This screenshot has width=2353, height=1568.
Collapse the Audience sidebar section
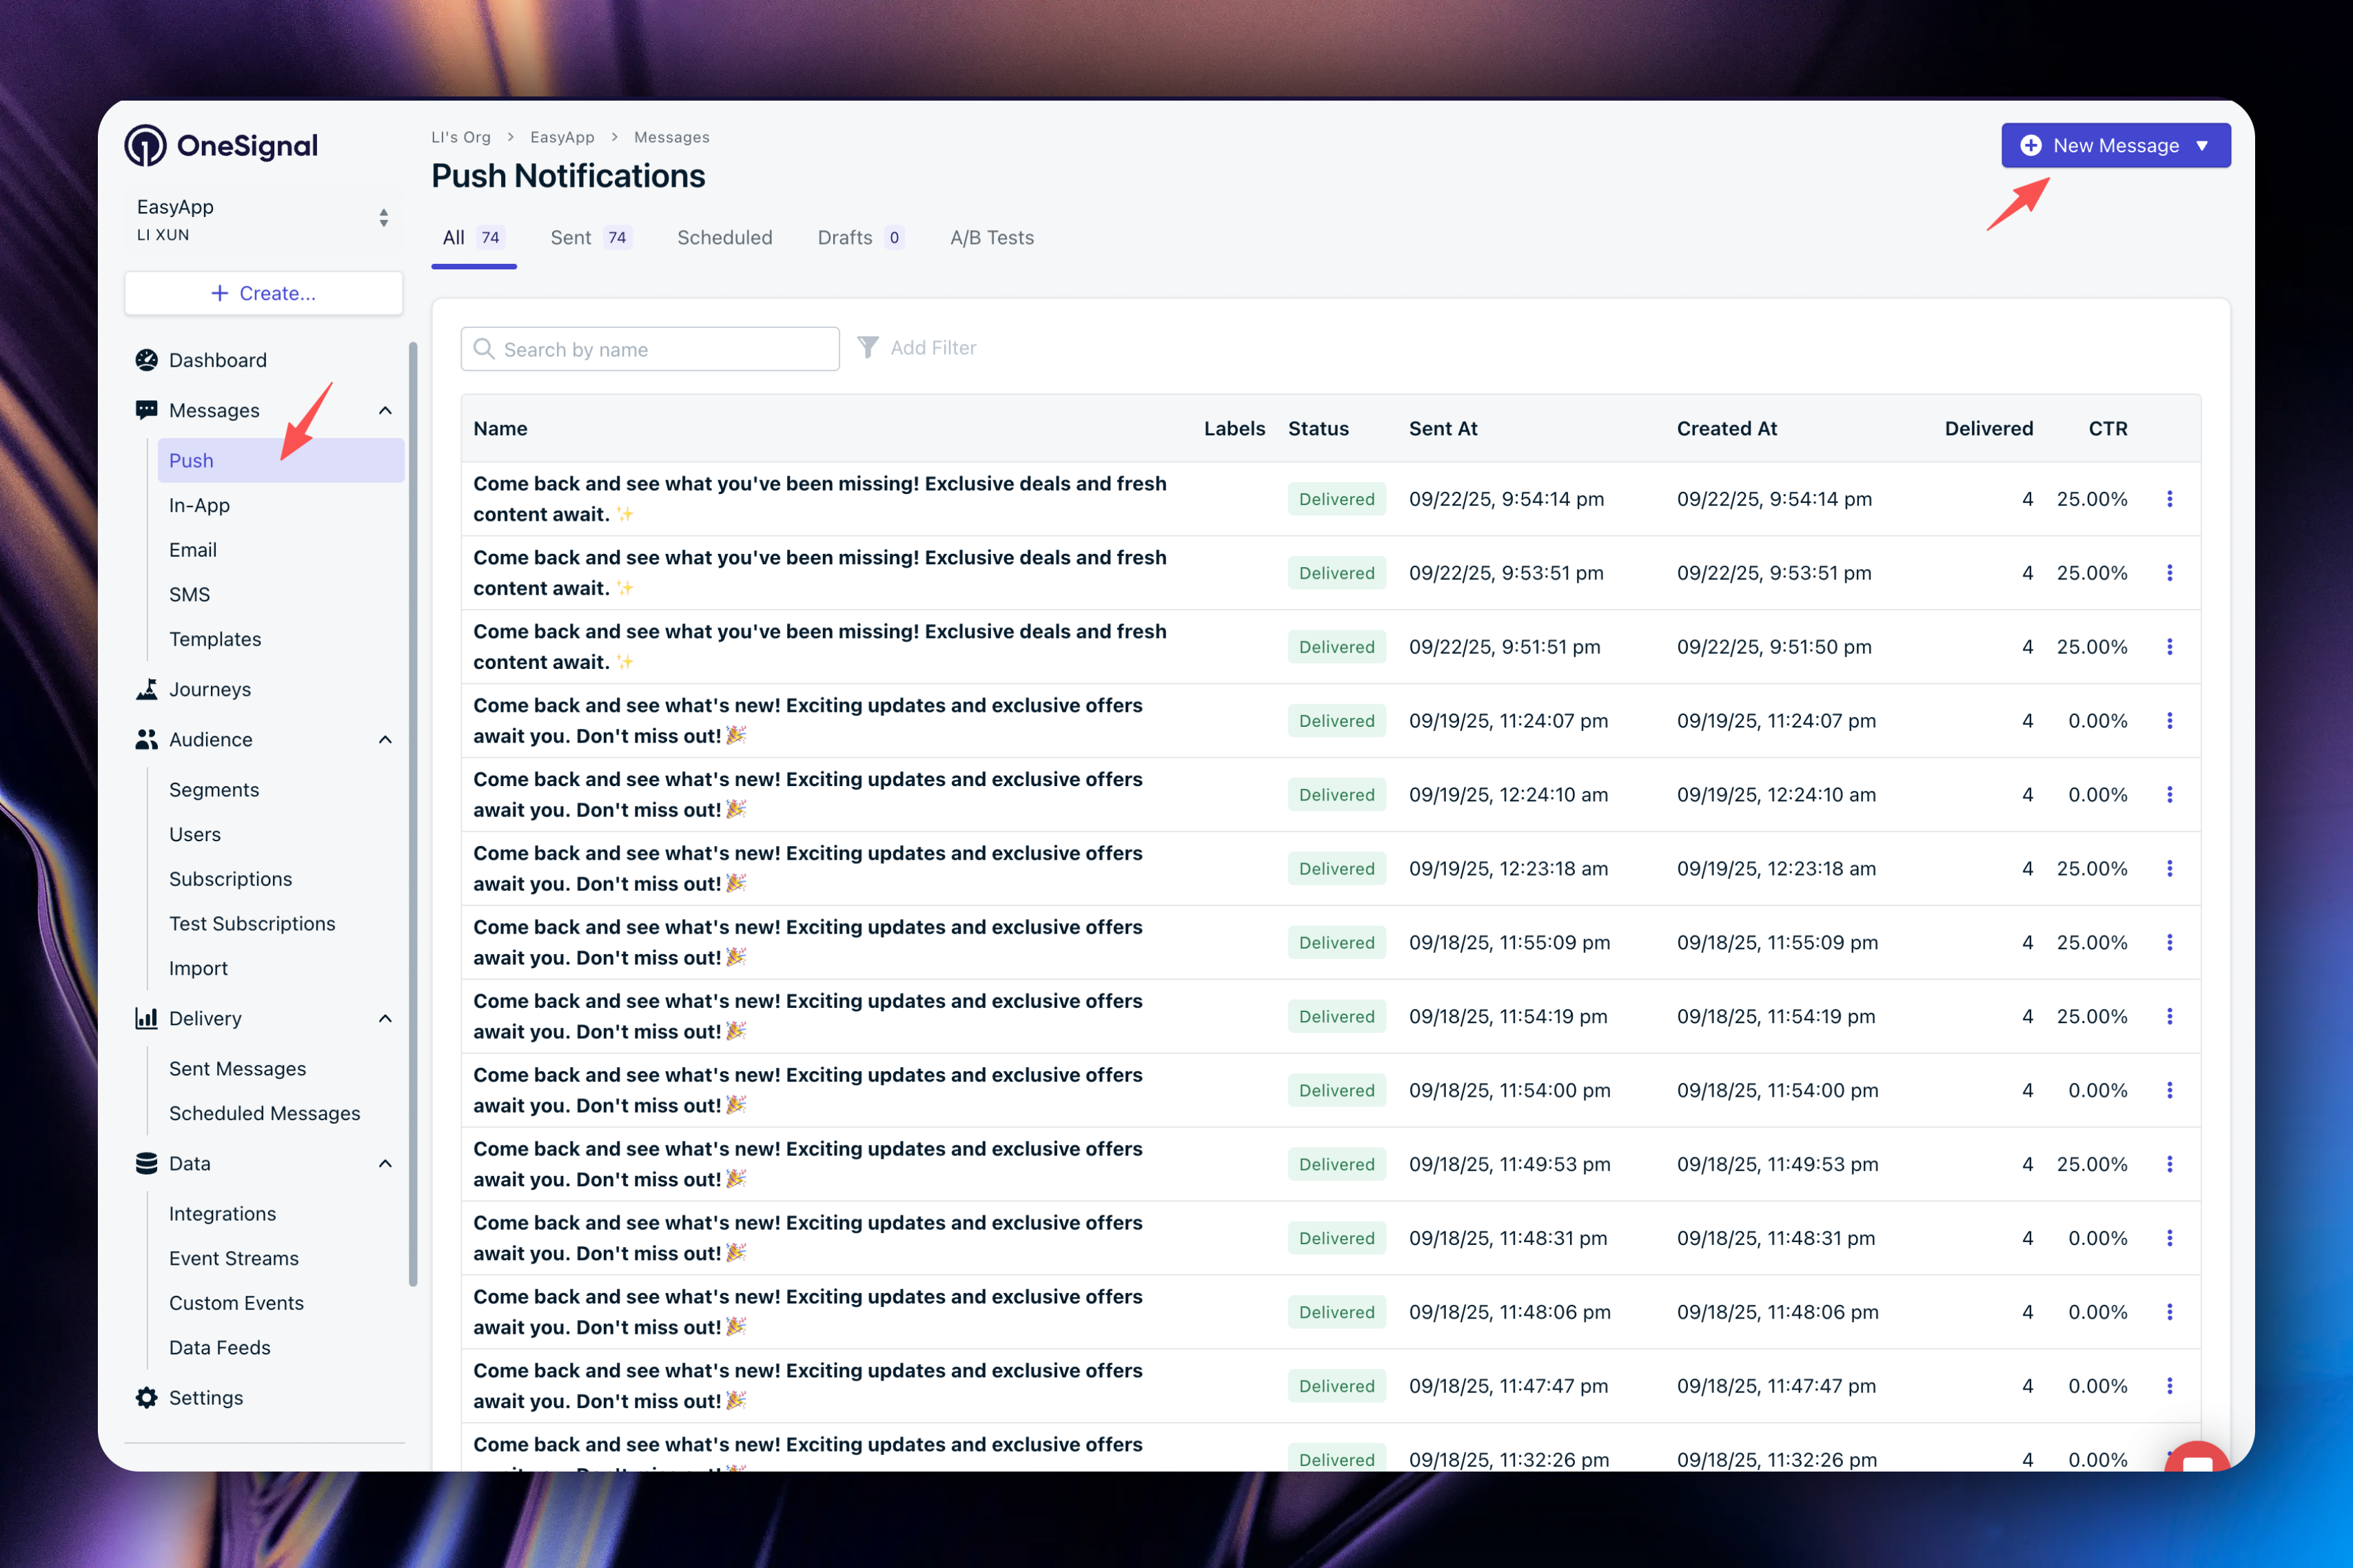pos(385,740)
